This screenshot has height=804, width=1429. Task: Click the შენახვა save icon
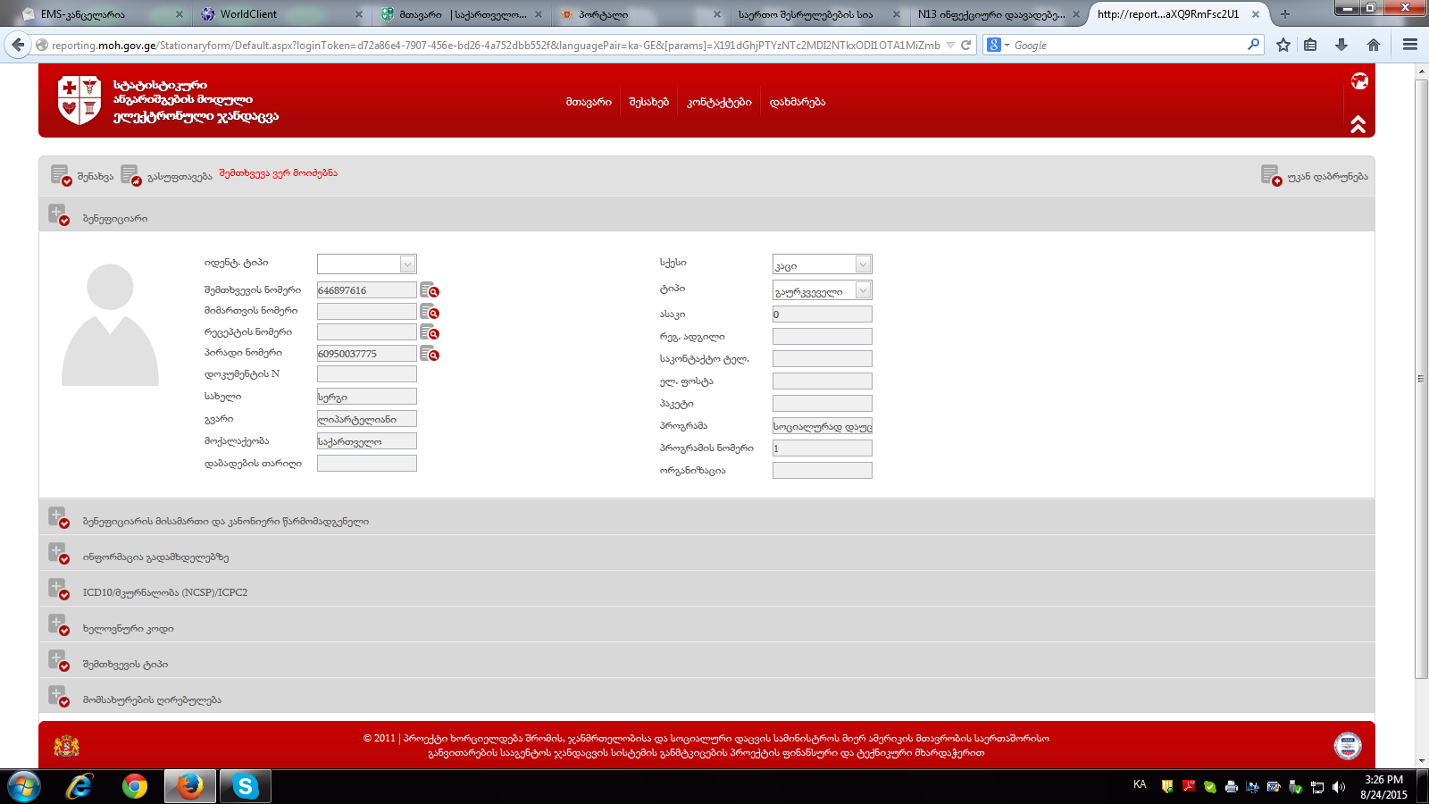[61, 175]
